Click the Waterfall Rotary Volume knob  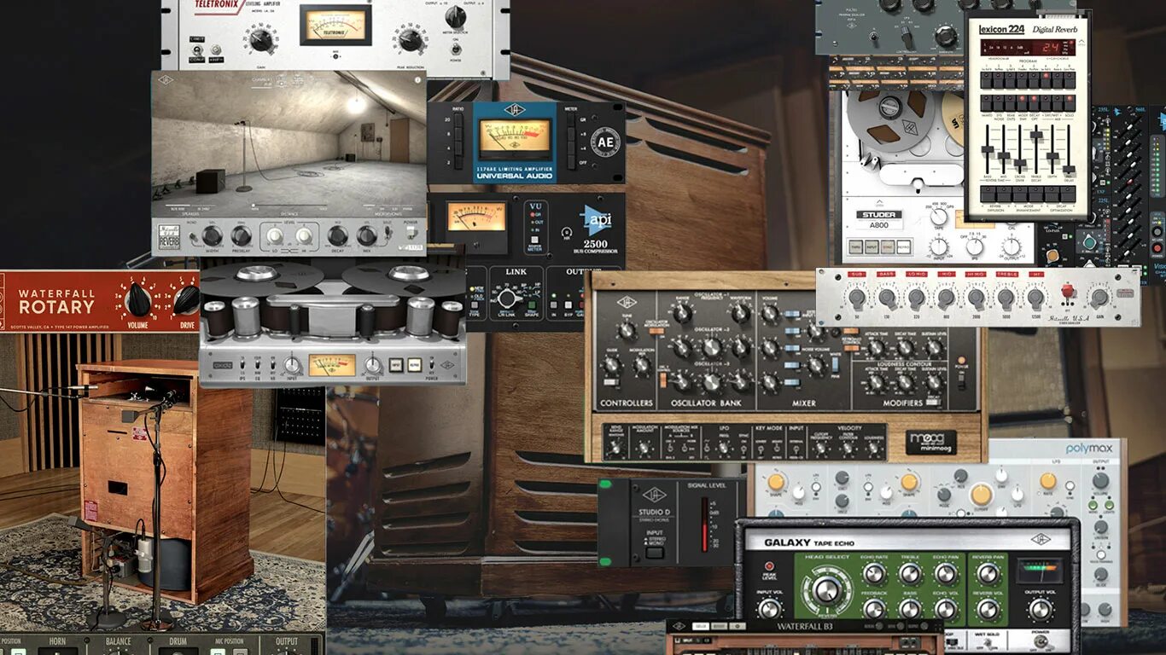tap(138, 300)
